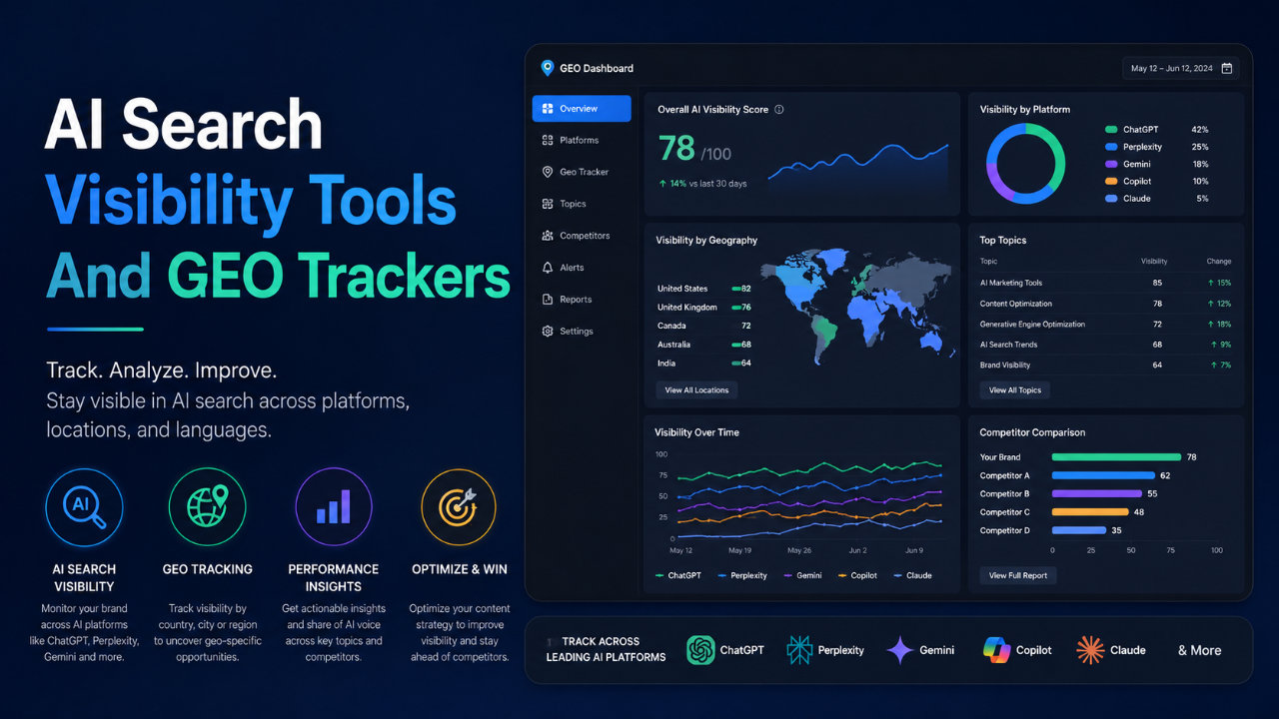Image resolution: width=1279 pixels, height=719 pixels.
Task: Click the ChatGPT logo in platforms bar
Action: 700,650
